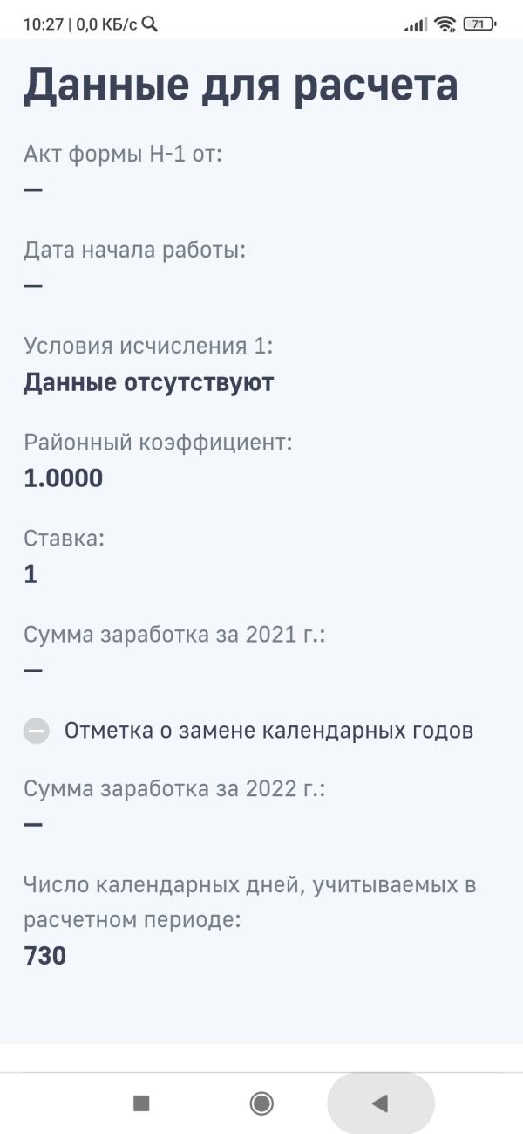Tap the Wi-Fi status icon
This screenshot has width=523, height=1134.
click(446, 24)
